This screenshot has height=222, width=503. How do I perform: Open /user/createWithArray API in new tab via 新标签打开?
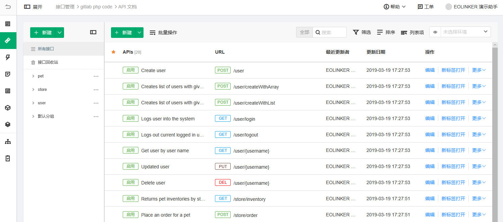pos(453,86)
